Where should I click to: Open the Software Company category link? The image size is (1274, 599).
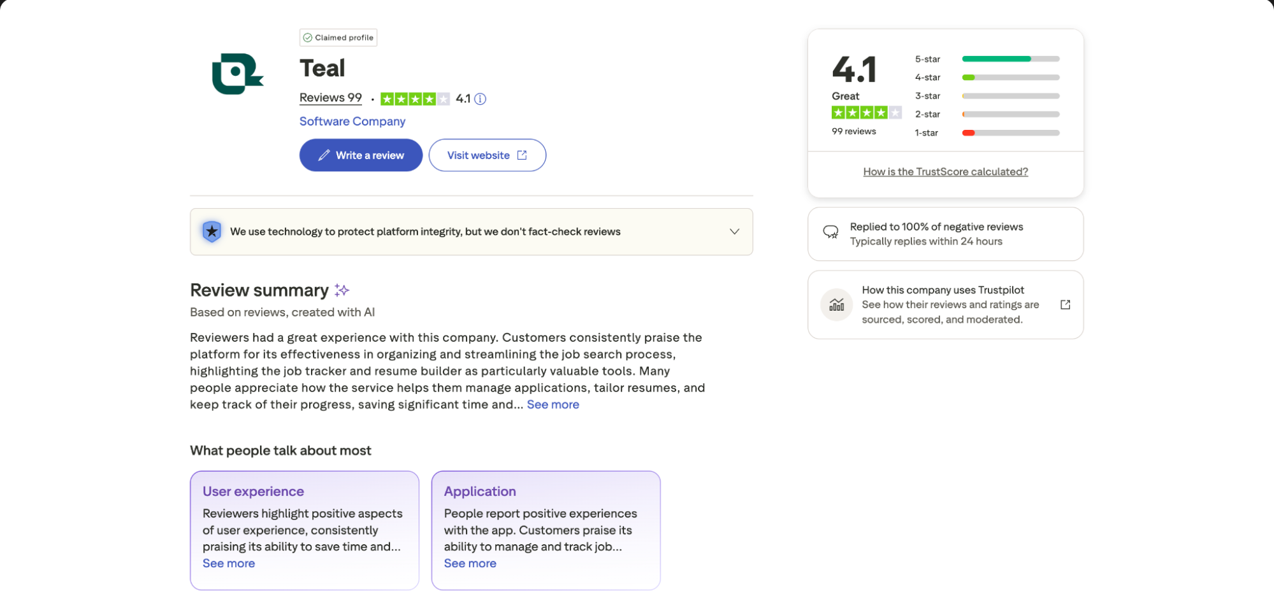click(x=352, y=122)
